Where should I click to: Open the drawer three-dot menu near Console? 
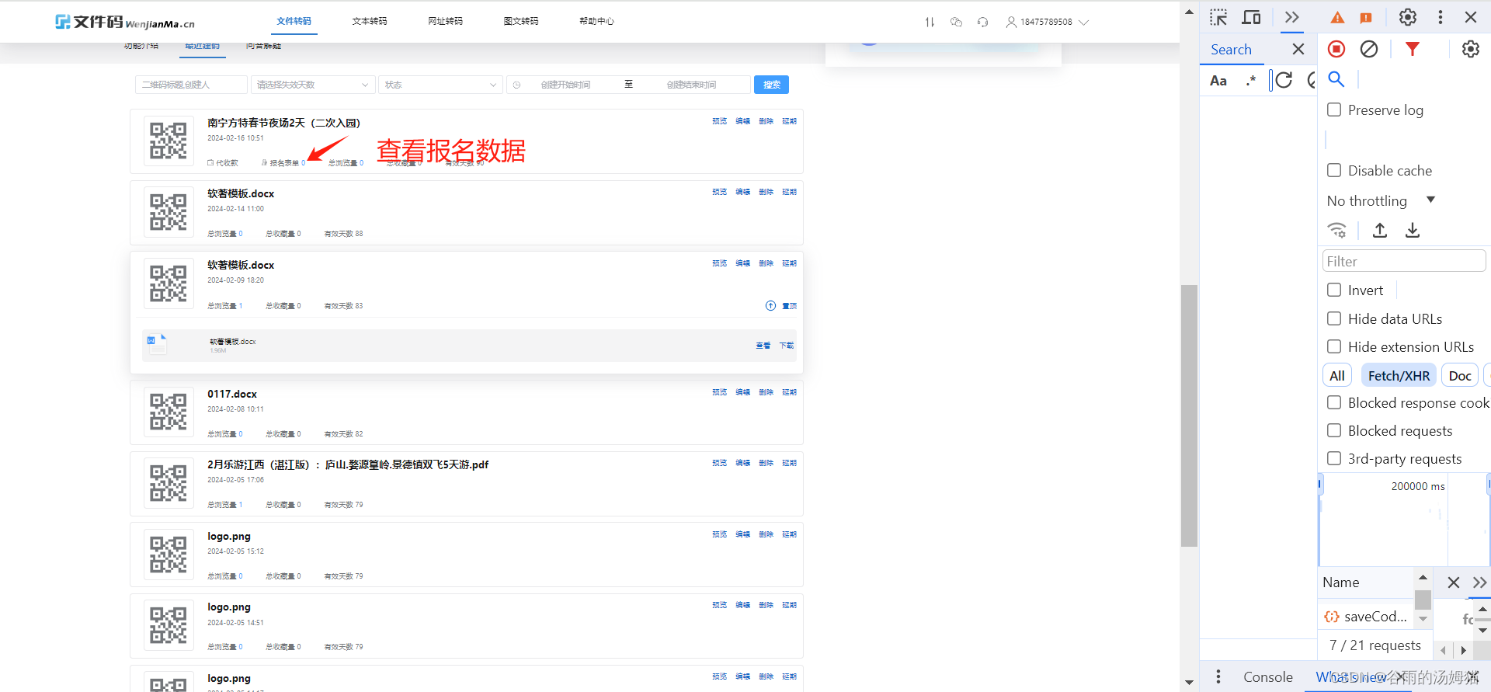click(1218, 676)
